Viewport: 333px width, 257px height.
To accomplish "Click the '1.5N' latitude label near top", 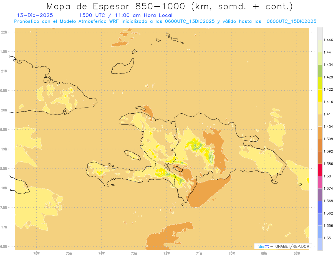I will tap(4, 52).
